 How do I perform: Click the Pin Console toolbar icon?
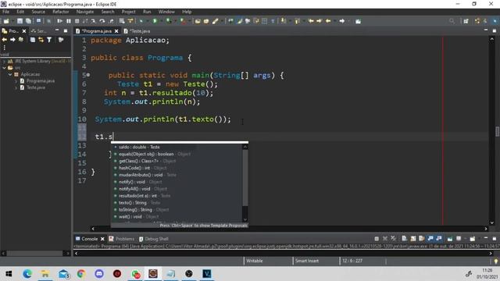coord(450,238)
